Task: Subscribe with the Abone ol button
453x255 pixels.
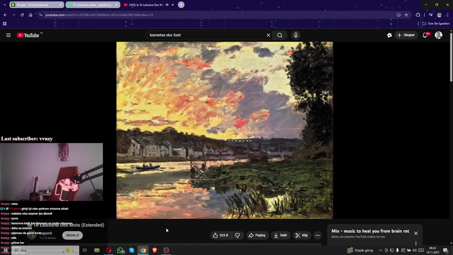Action: click(73, 235)
